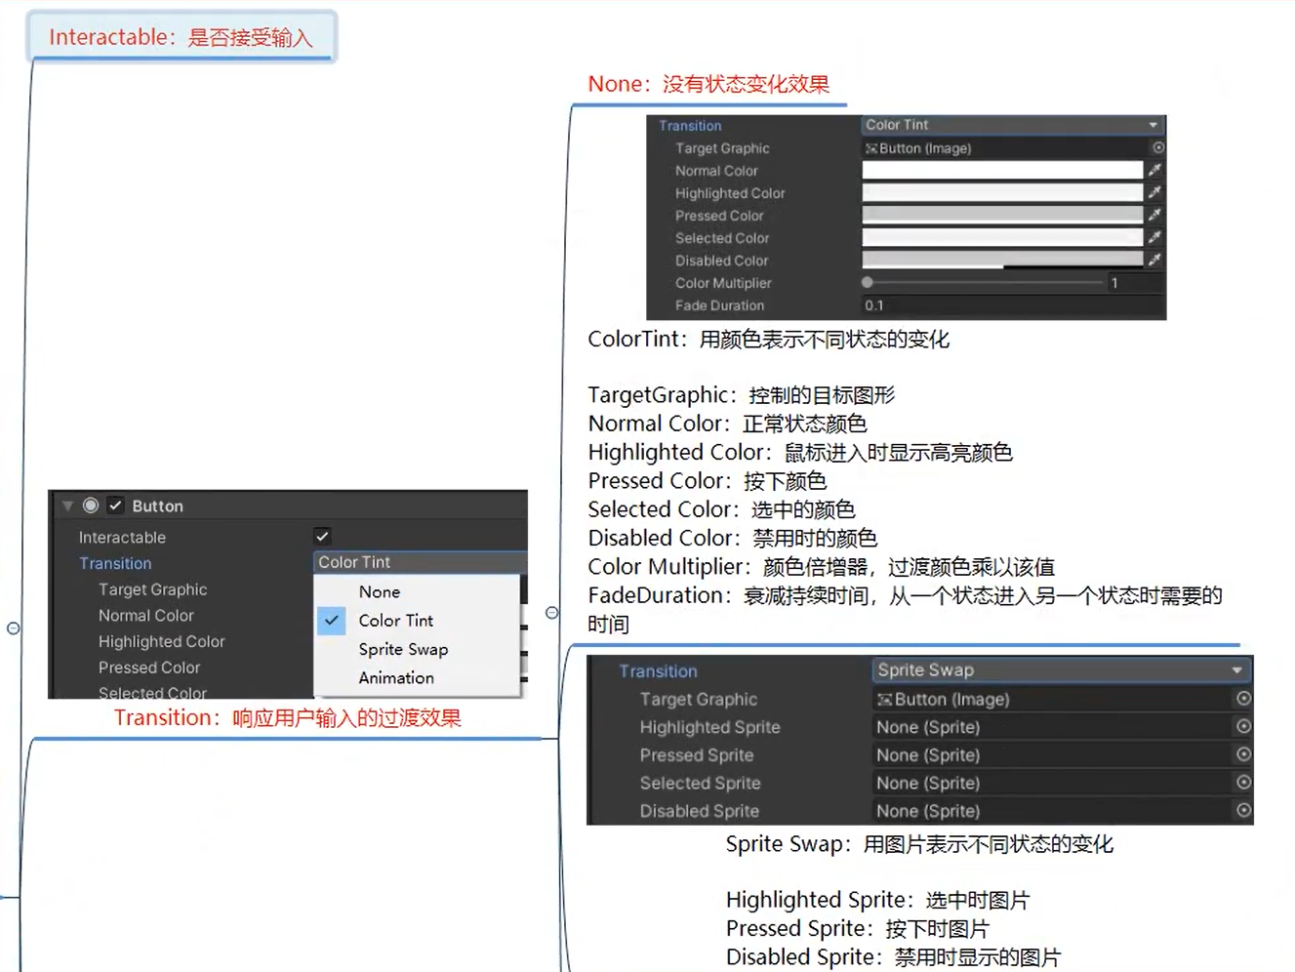Choose None from transition menu
The height and width of the screenshot is (972, 1295).
[x=379, y=591]
